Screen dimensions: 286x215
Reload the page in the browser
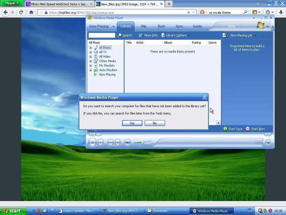(x=21, y=12)
